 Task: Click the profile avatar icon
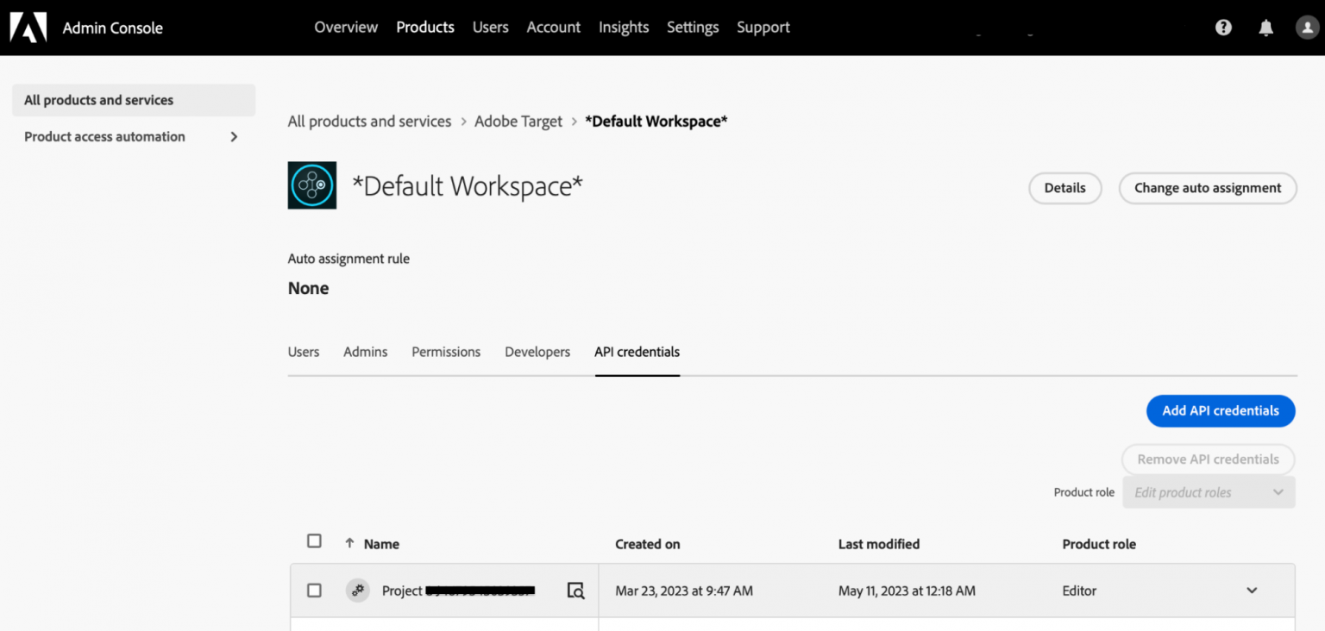[1307, 27]
